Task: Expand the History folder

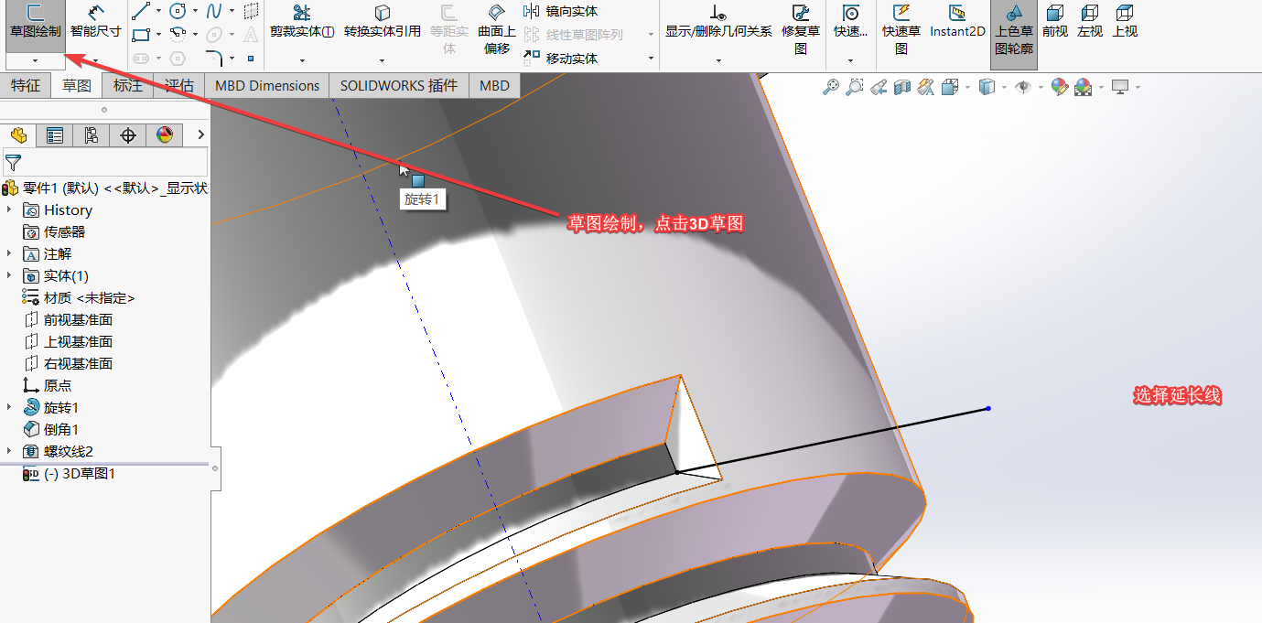Action: (9, 209)
